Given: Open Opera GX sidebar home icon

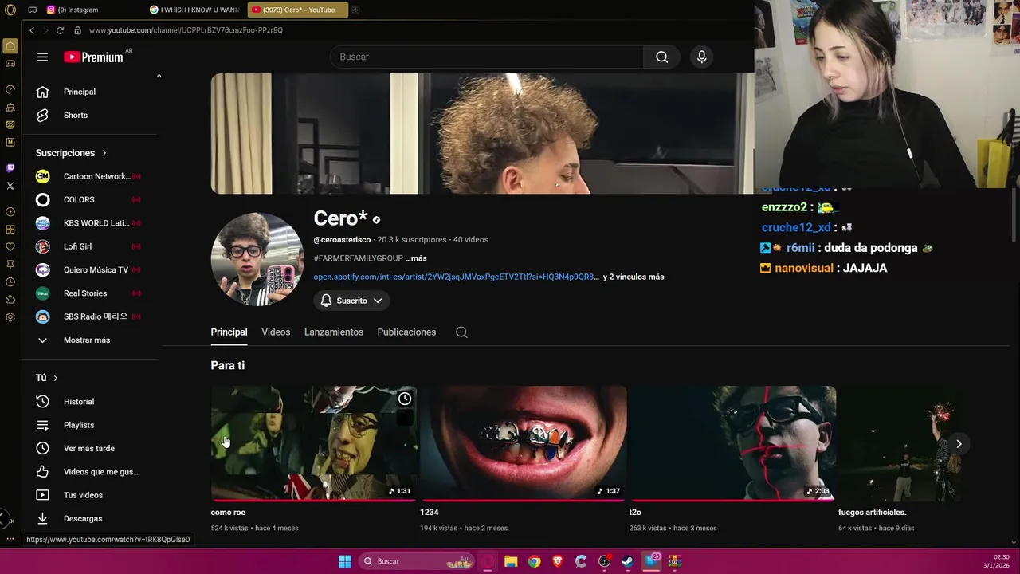Looking at the screenshot, I should pos(10,45).
